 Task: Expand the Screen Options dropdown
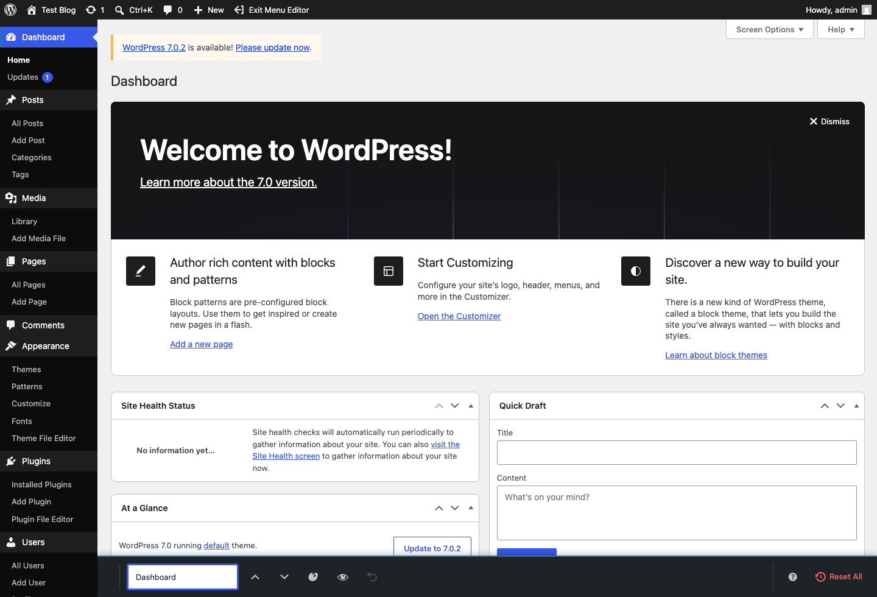[770, 29]
